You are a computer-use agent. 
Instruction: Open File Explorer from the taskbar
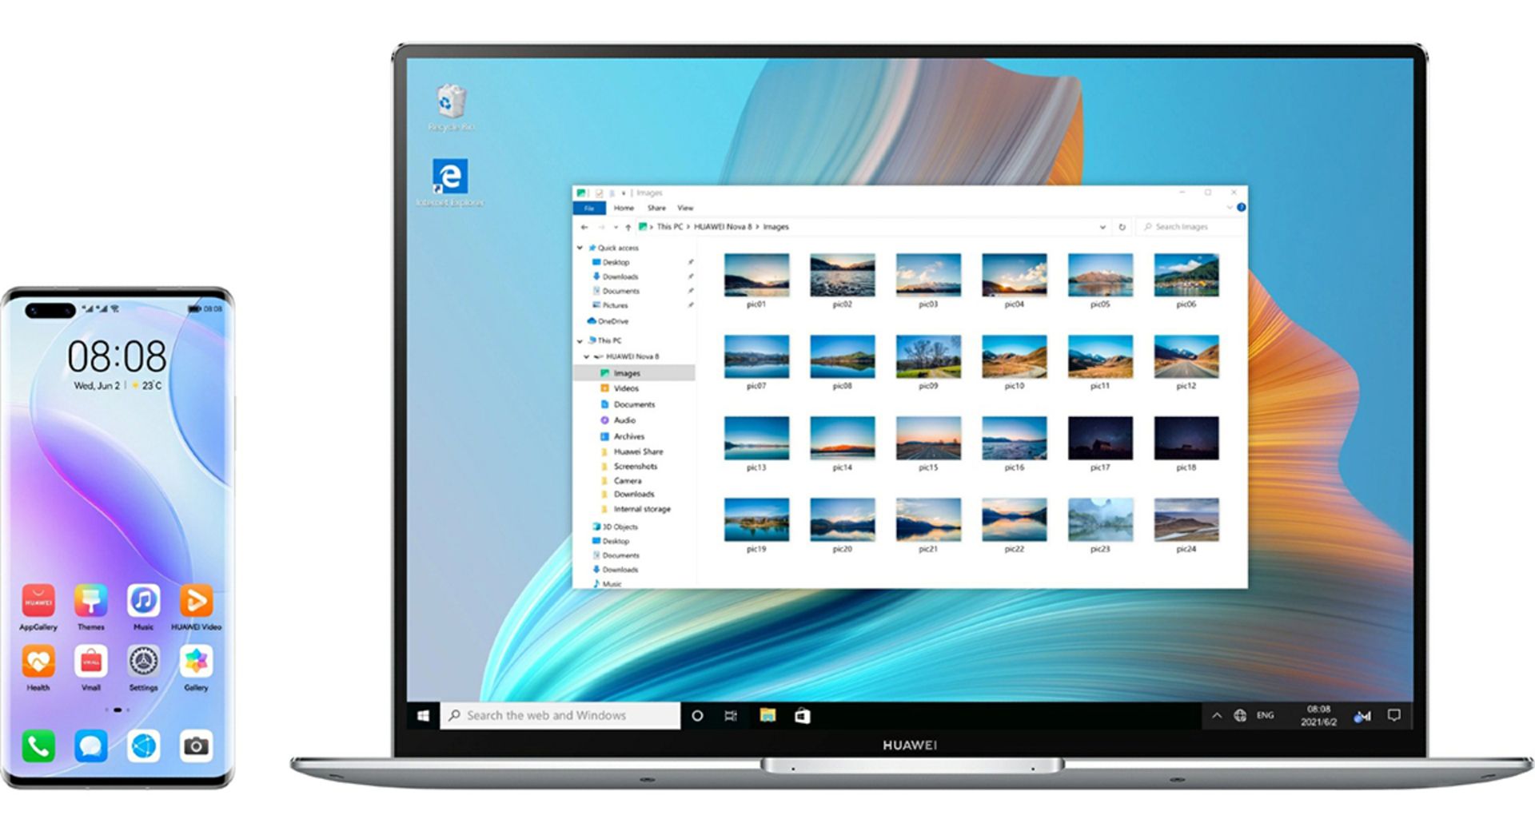(767, 715)
